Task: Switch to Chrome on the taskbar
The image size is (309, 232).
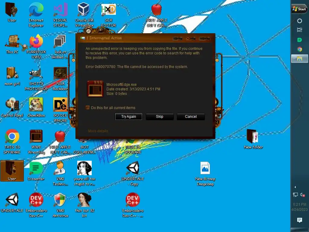Action: click(x=300, y=49)
